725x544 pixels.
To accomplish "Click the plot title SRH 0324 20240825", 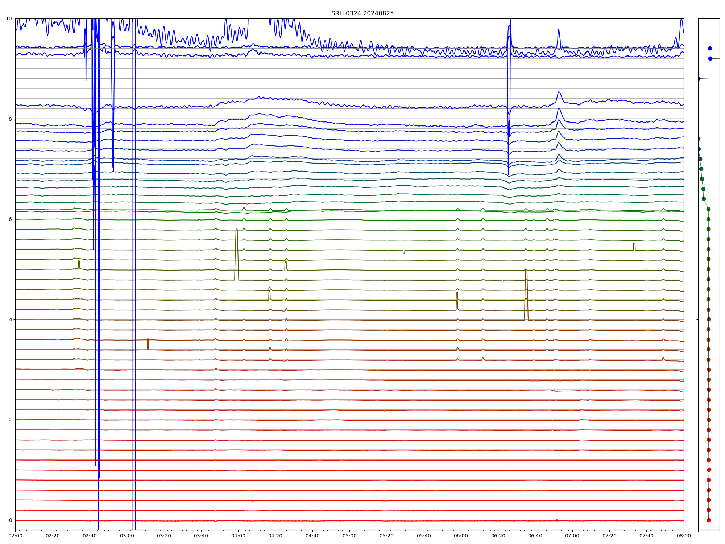I will [362, 13].
